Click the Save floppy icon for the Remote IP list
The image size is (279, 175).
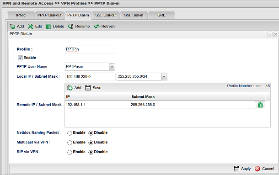click(x=88, y=88)
